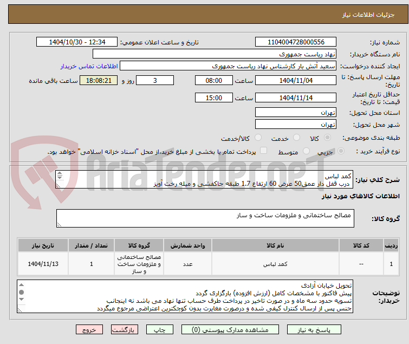409x344 pixels.
Task: Click the نام دستگاه خریدار field
Action: [x=215, y=54]
